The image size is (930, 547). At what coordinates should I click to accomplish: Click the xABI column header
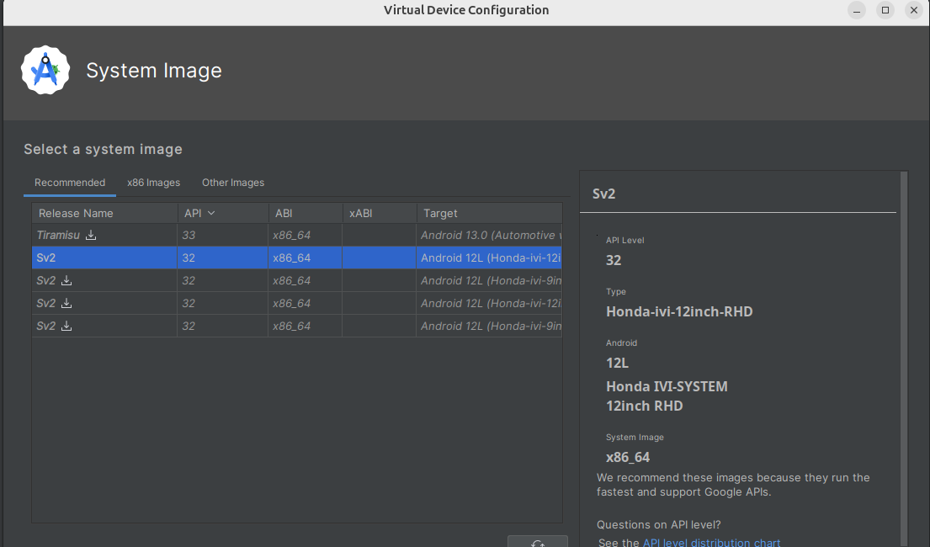click(x=379, y=213)
